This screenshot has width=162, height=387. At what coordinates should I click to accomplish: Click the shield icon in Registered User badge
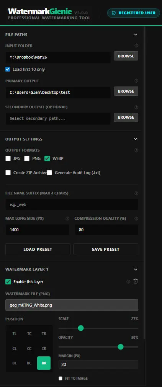tap(114, 13)
